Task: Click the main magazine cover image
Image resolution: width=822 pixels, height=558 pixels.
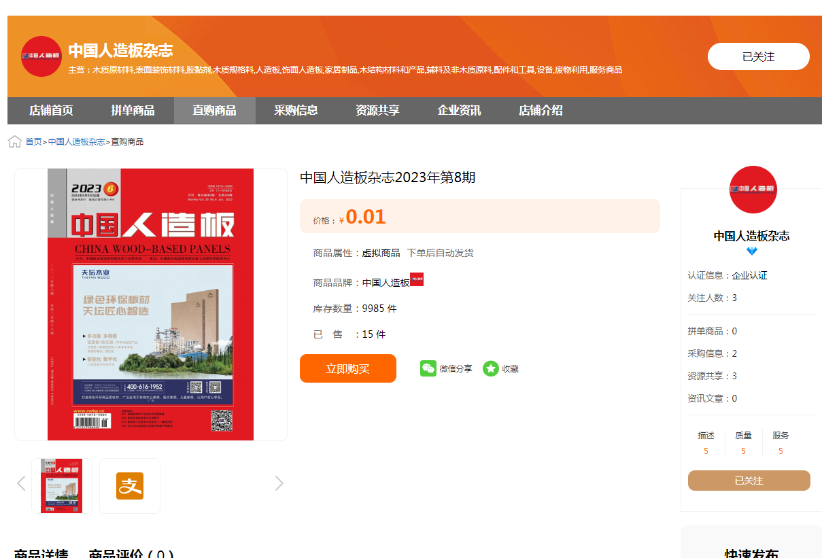Action: coord(151,304)
